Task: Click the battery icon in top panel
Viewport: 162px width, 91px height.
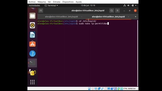Action: click(133, 6)
